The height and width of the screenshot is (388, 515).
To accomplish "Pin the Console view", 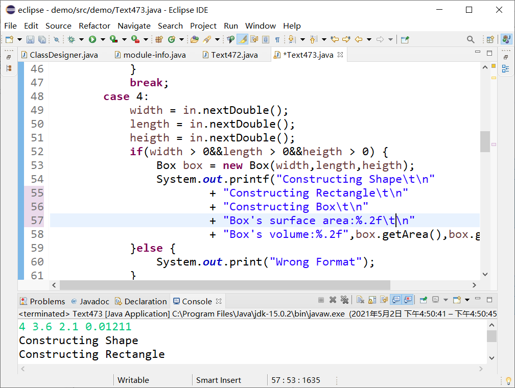I will pos(424,300).
